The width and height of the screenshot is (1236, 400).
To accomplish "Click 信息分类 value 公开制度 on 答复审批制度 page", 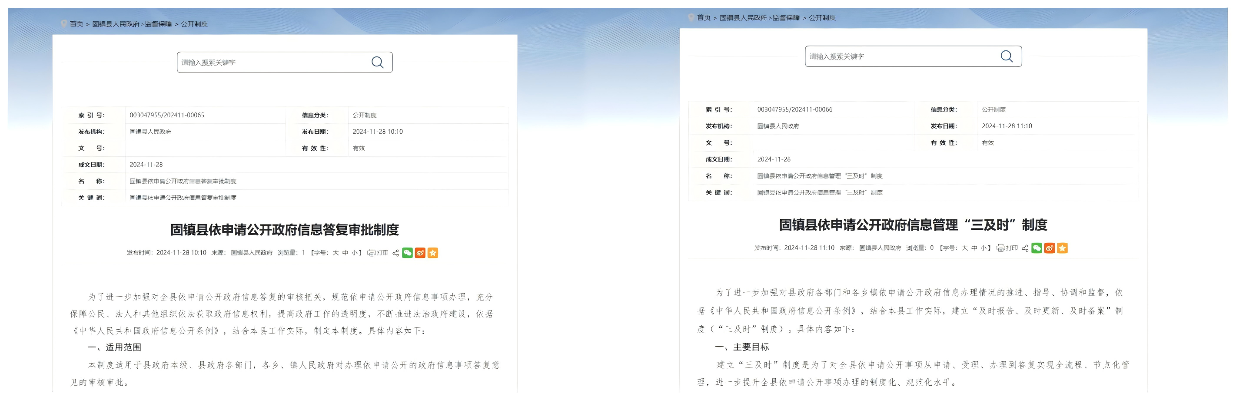I will pyautogui.click(x=365, y=115).
